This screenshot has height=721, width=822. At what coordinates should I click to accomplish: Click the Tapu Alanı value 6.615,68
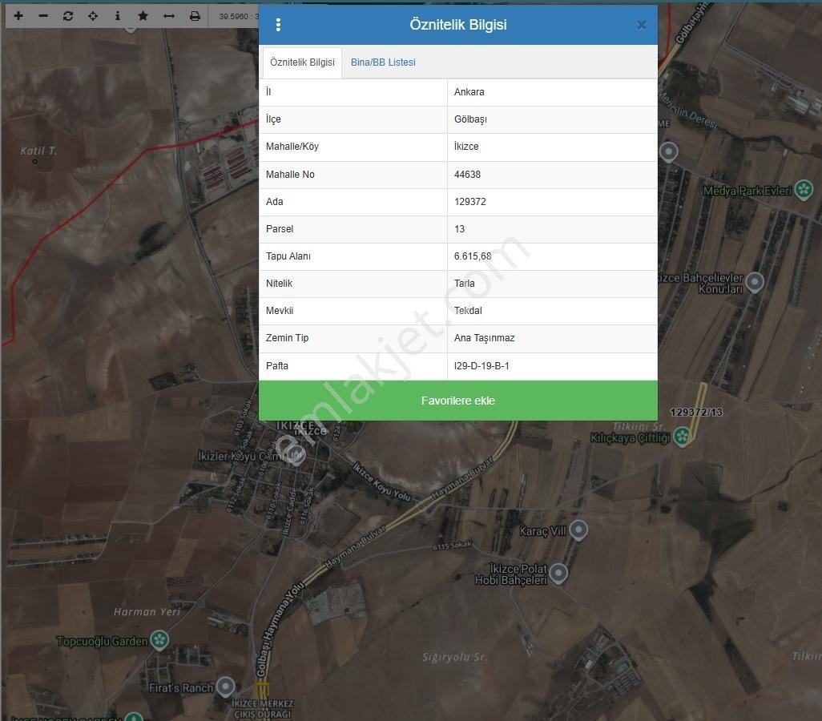click(473, 256)
